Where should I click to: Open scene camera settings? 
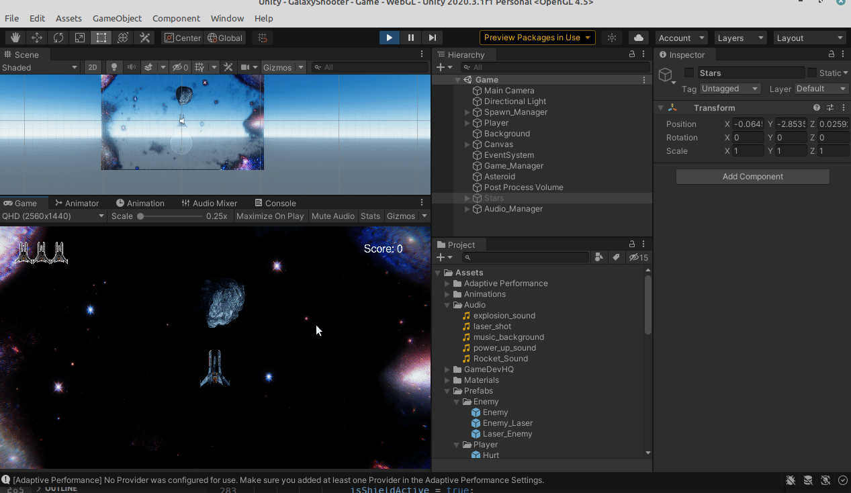pos(246,67)
